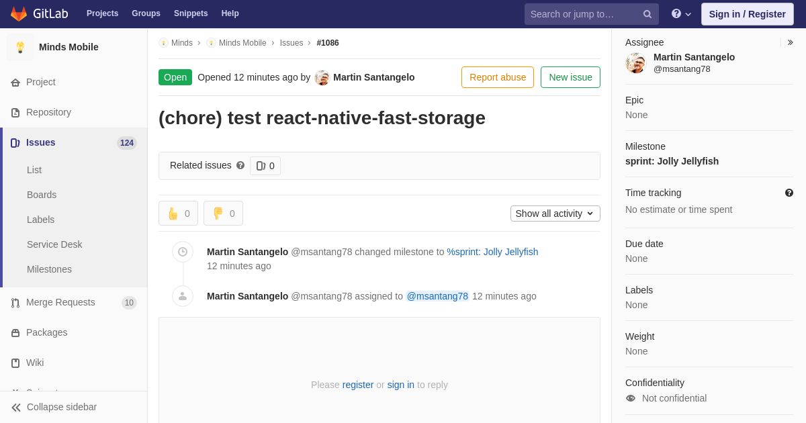Click sign in link in reply prompt

click(401, 385)
